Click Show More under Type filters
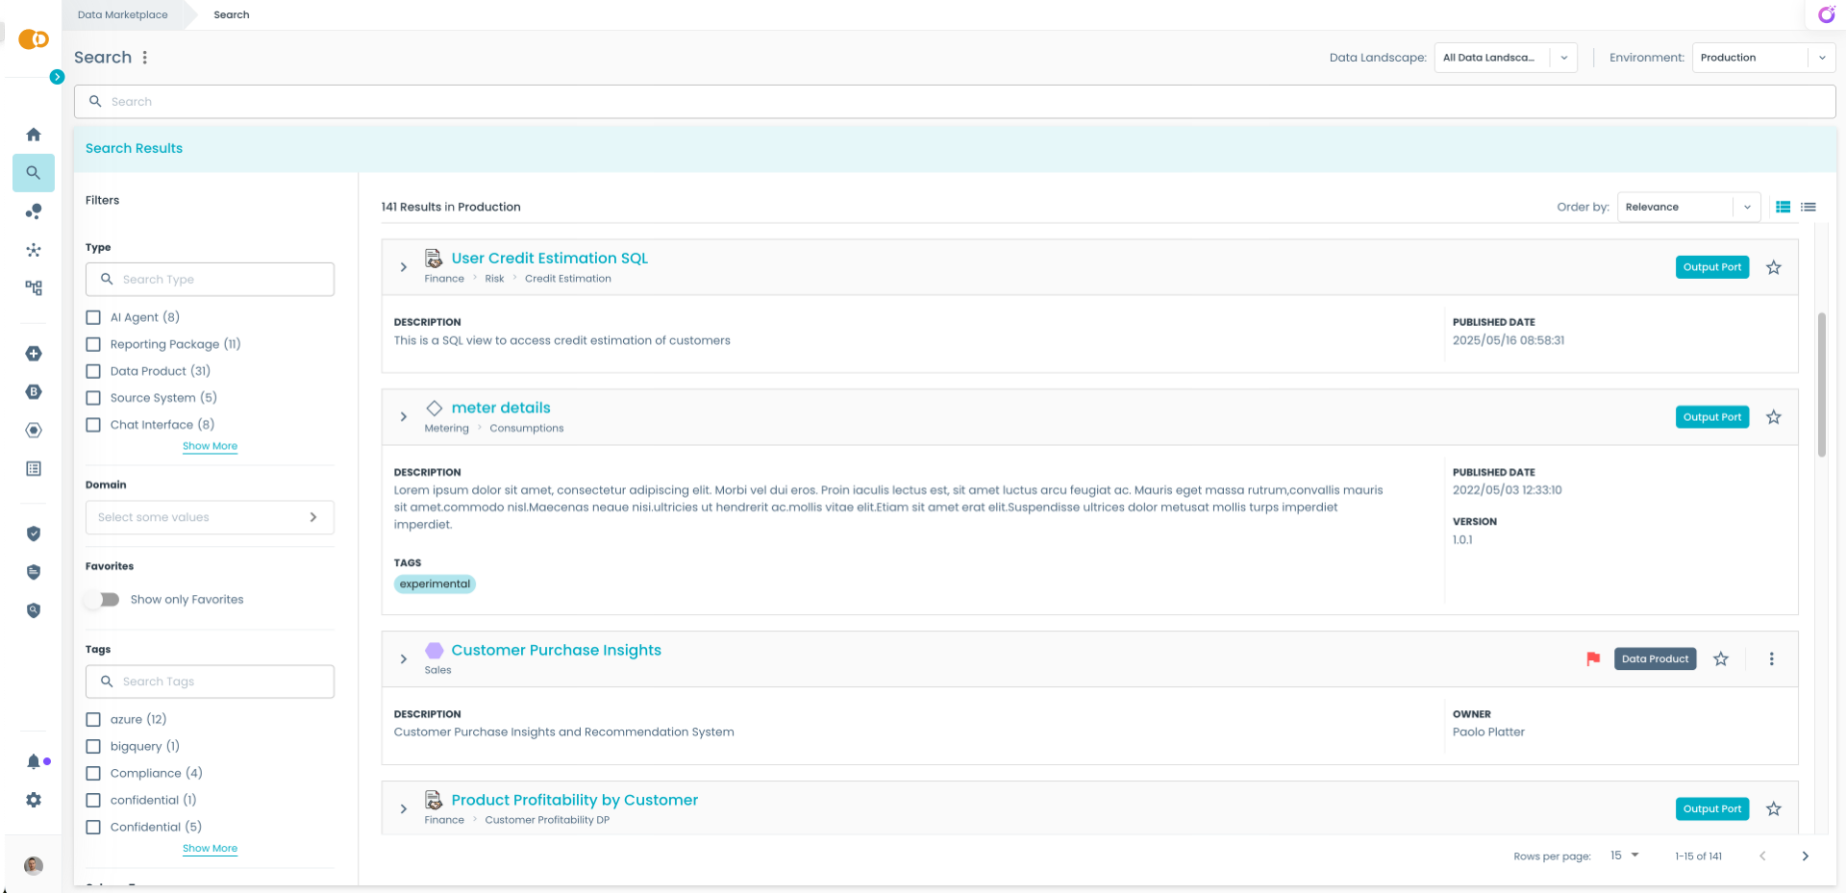This screenshot has width=1846, height=893. pos(210,446)
